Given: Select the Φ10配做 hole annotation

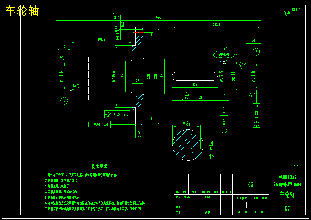Looking at the screenshot, I should (x=224, y=54).
